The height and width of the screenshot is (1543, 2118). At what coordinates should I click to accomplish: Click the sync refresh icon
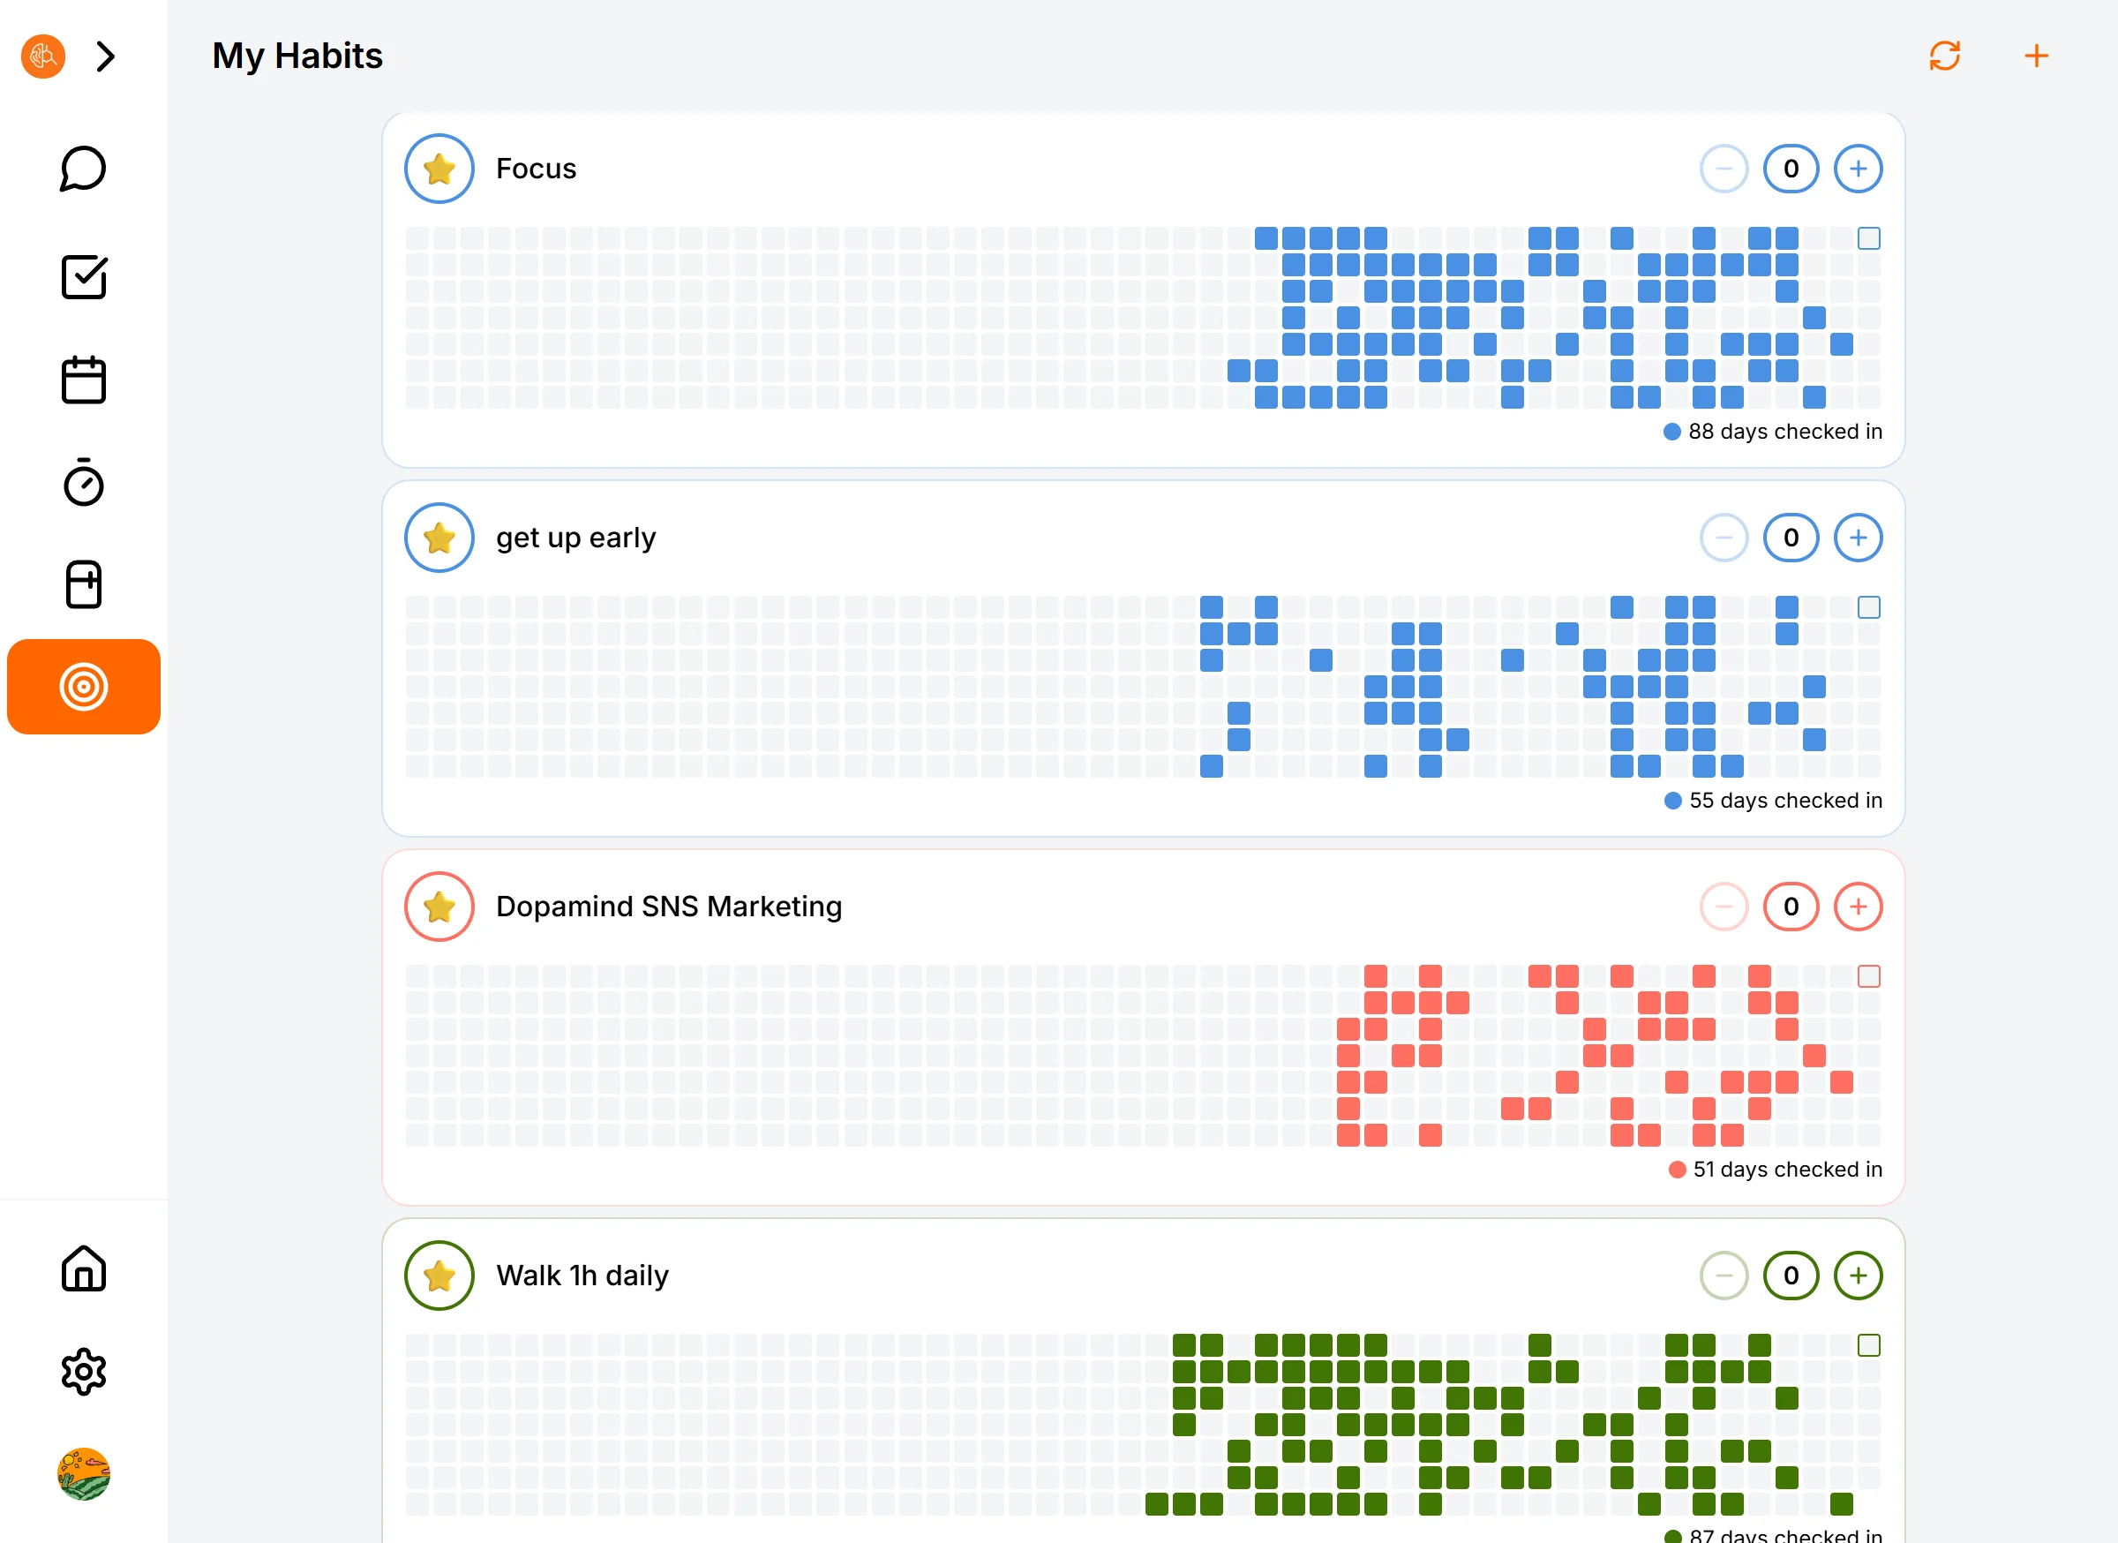(x=1944, y=56)
